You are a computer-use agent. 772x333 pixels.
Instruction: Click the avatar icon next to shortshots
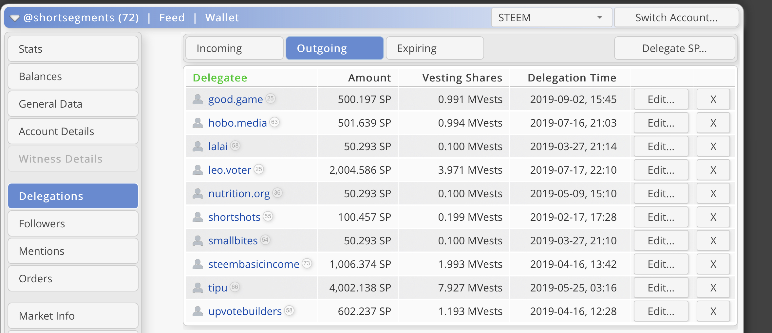click(x=198, y=217)
